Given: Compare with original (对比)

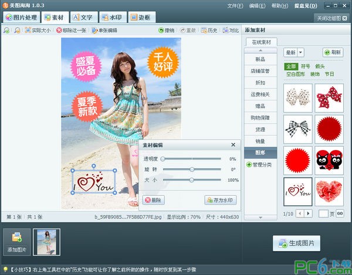Looking at the screenshot, I should (231, 30).
